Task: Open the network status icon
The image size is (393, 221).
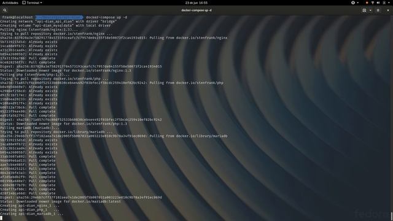Action: 373,2
